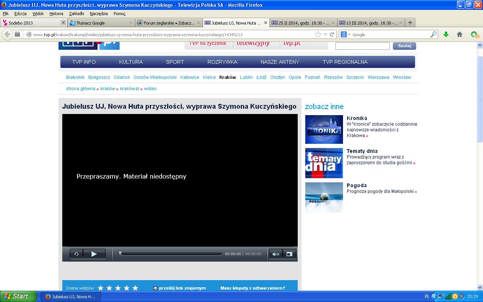Open a new tab with plus button

click(x=410, y=23)
